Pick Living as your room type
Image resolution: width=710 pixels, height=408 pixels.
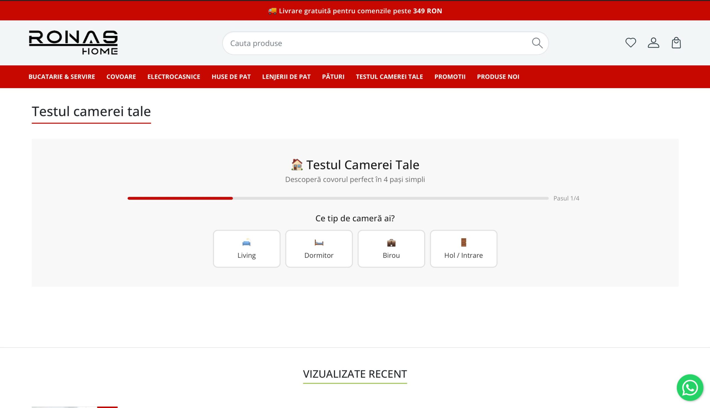[246, 255]
